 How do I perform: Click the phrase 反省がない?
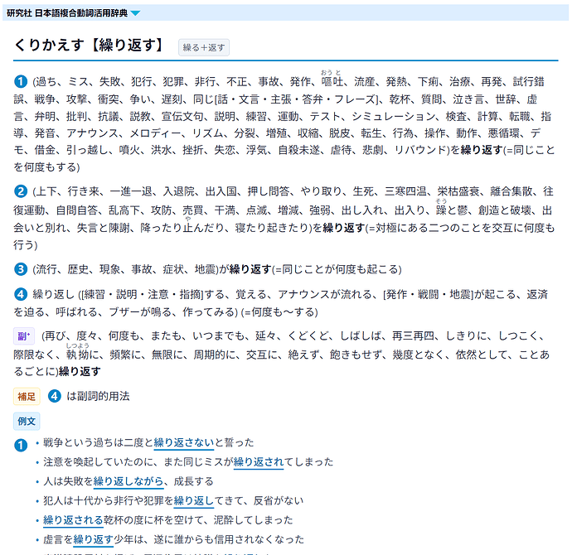coord(279,500)
